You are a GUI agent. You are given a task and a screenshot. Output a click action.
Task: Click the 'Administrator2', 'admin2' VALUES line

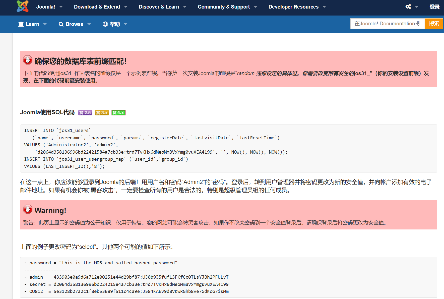[71, 145]
